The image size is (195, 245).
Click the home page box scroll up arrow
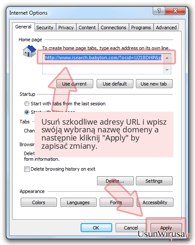(167, 58)
